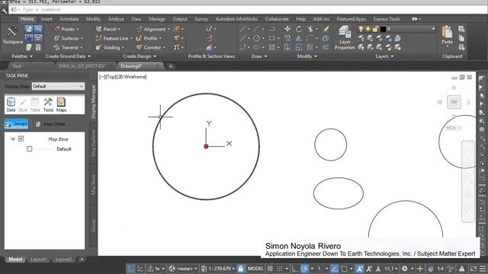Open the Analyze ribbon tab
Image resolution: width=488 pixels, height=274 pixels.
(x=116, y=19)
